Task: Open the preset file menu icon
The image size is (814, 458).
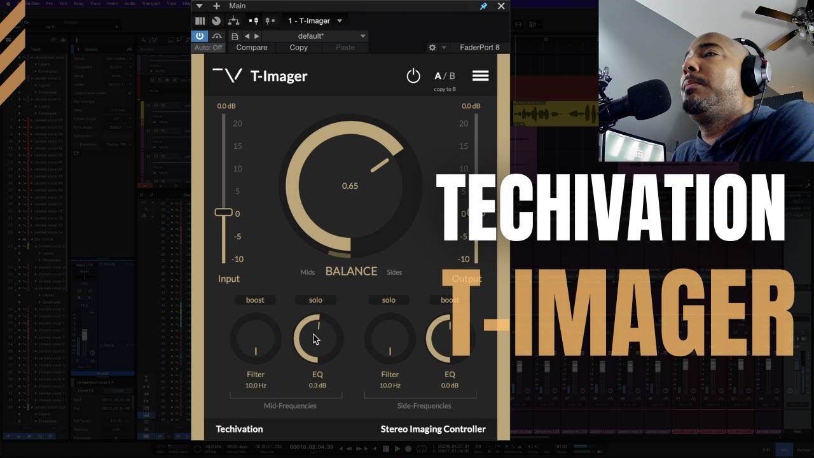Action: [235, 36]
